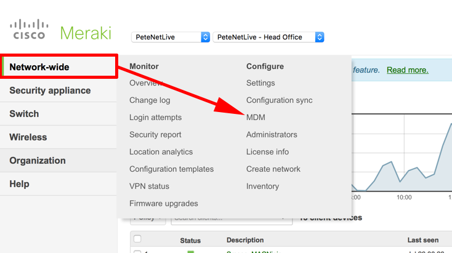Open Settings under Configure
This screenshot has width=452, height=253.
click(x=260, y=83)
